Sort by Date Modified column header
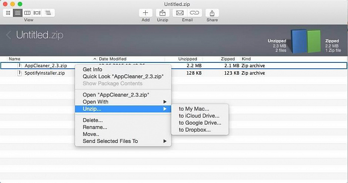 pos(113,59)
